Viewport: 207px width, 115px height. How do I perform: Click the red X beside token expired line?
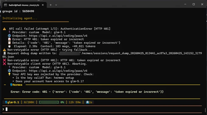pos(4,60)
